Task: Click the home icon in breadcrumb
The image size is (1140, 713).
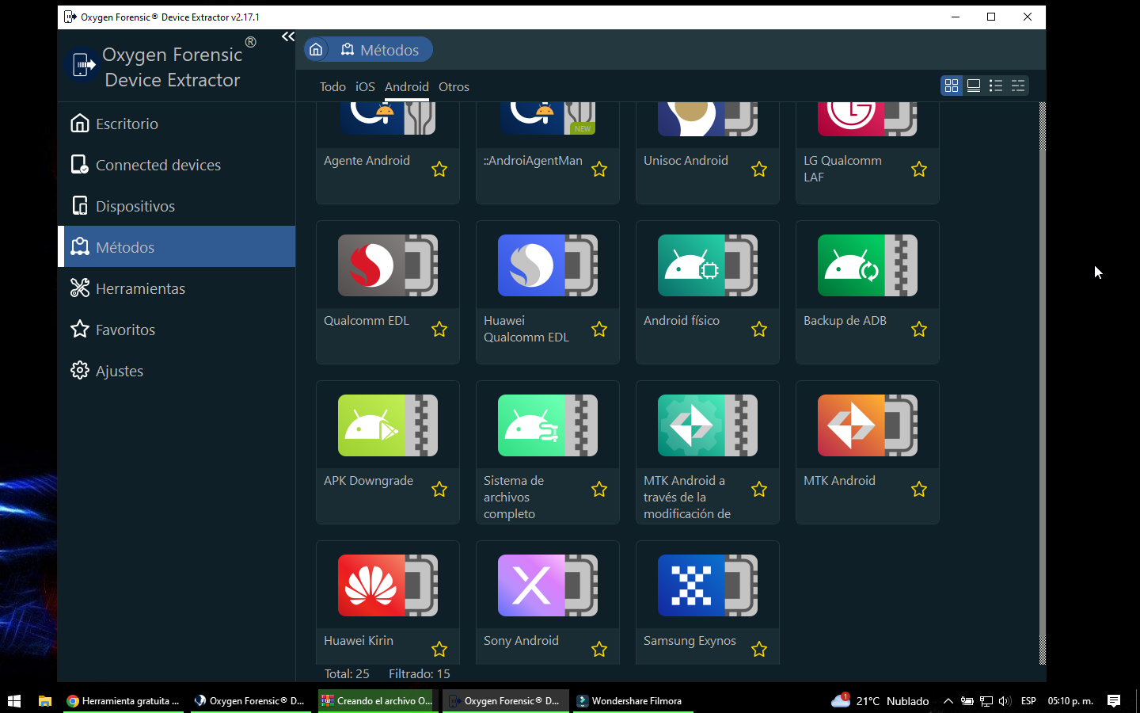Action: [316, 50]
